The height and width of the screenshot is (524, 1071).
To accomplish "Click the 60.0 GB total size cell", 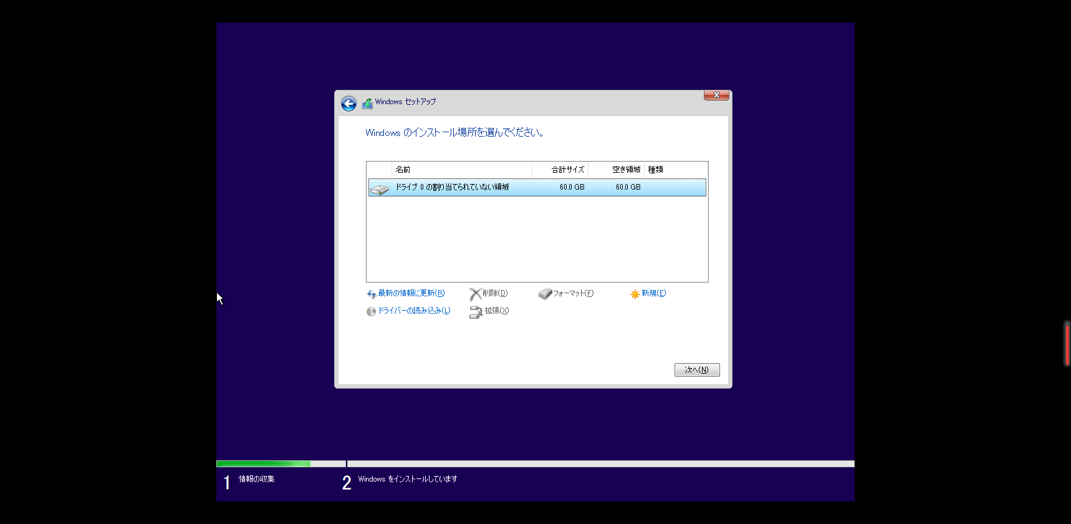I will point(572,187).
